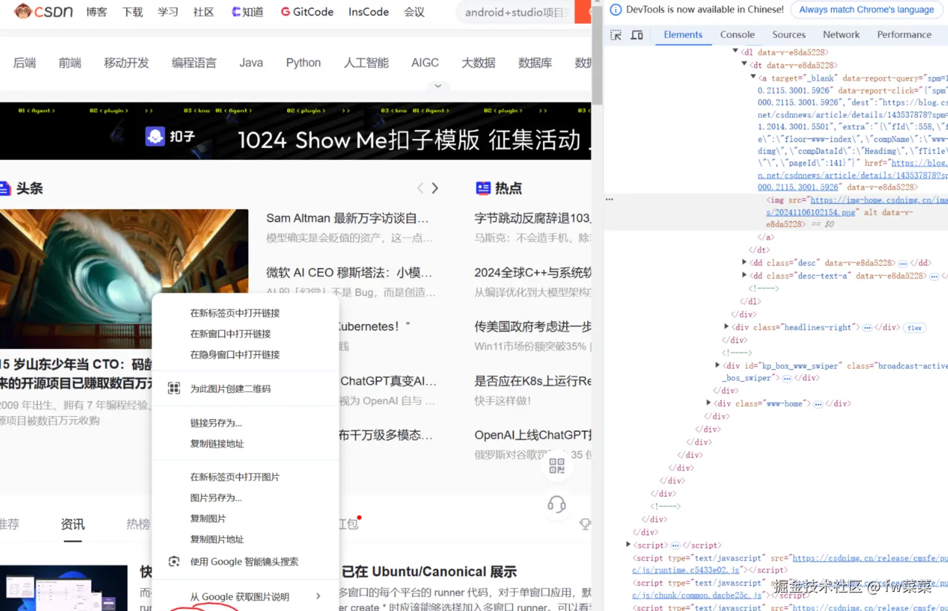Viewport: 948px width, 611px height.
Task: Open the InsCode navigation link
Action: (368, 12)
